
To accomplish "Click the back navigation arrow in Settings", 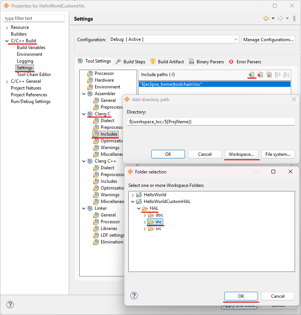I will [x=266, y=18].
